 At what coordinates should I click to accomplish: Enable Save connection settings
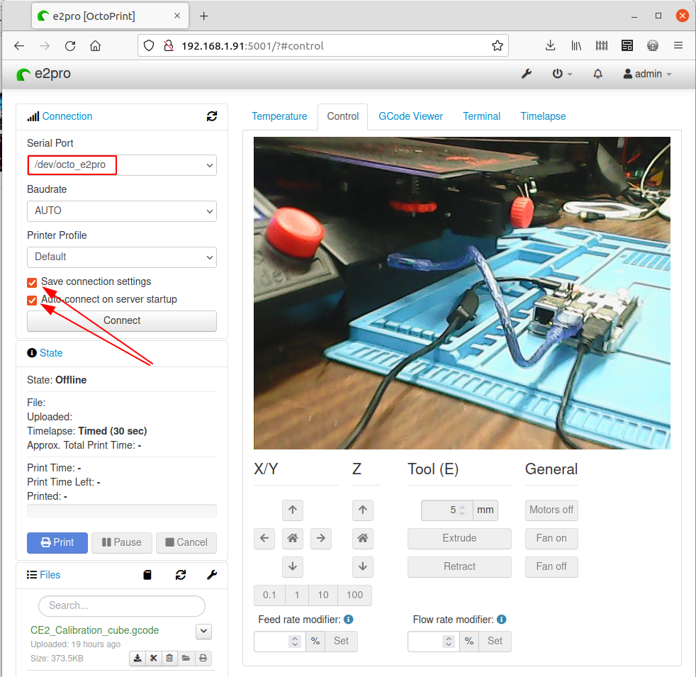32,282
